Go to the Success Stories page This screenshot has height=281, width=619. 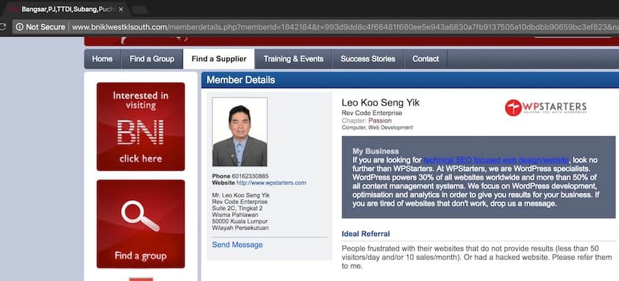click(x=368, y=59)
